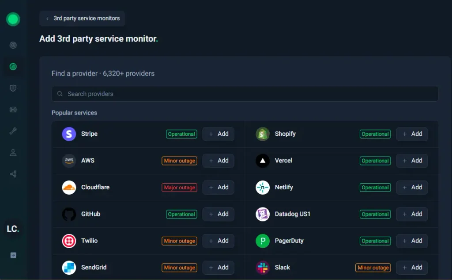This screenshot has height=280, width=452.
Task: Open the broadcast signal sidebar icon
Action: coord(13,110)
